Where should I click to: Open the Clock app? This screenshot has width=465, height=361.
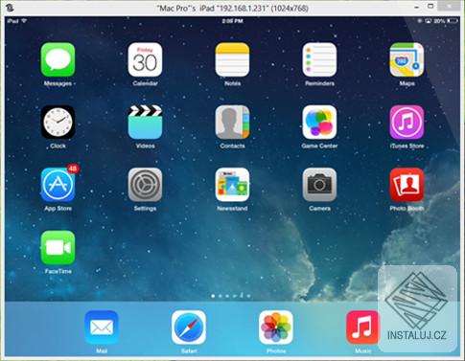(58, 123)
